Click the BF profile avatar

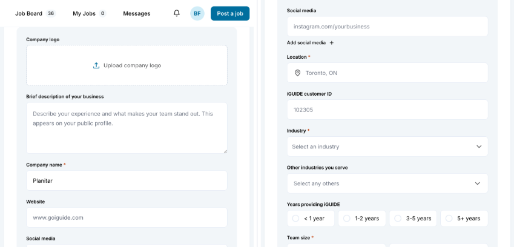197,13
